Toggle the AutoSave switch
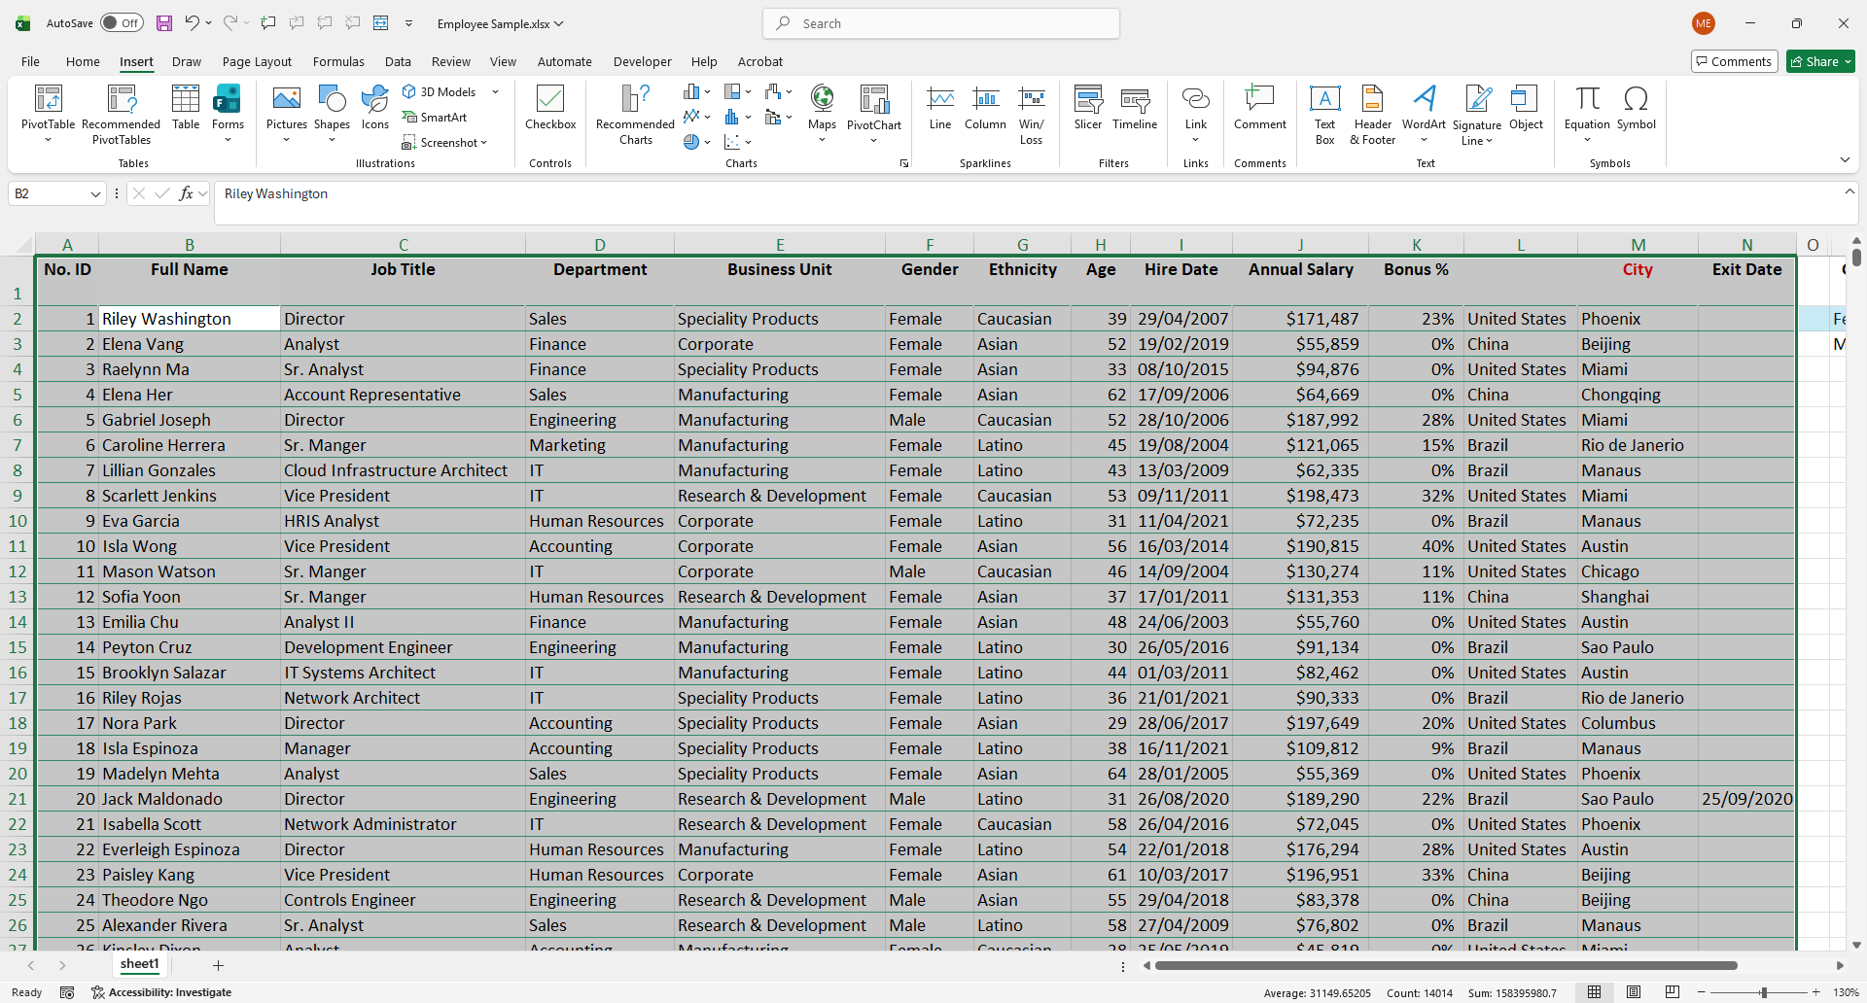Viewport: 1867px width, 1003px height. click(x=122, y=23)
